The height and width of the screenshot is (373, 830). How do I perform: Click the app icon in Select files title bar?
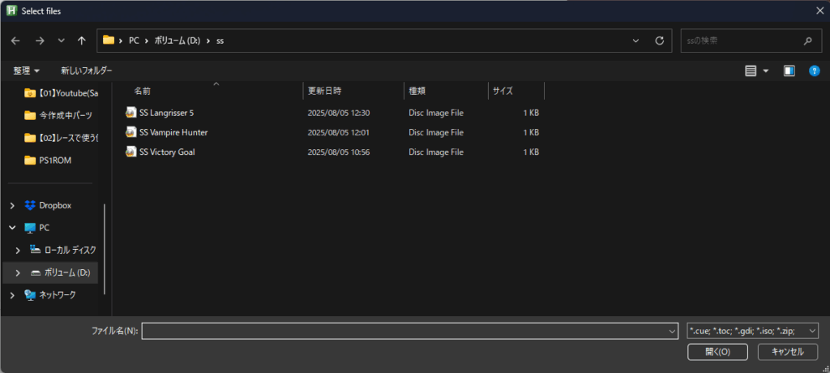coord(10,11)
